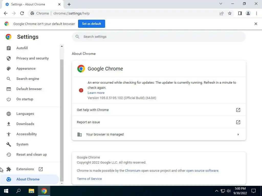The image size is (262, 196).
Task: Open the Chromium link
Action: [133, 170]
